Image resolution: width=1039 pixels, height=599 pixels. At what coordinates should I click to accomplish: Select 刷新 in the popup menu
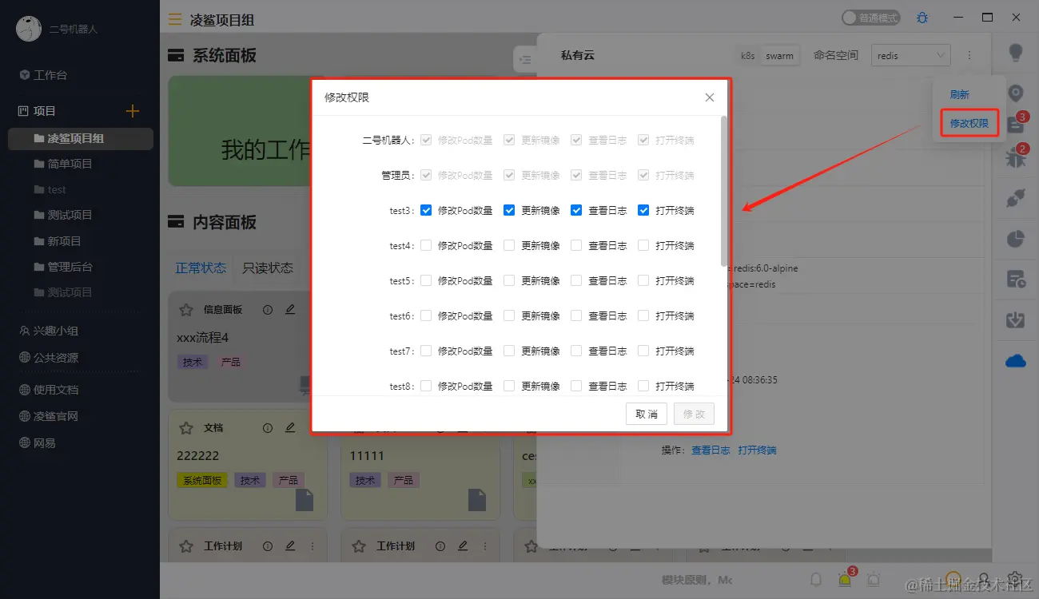960,94
